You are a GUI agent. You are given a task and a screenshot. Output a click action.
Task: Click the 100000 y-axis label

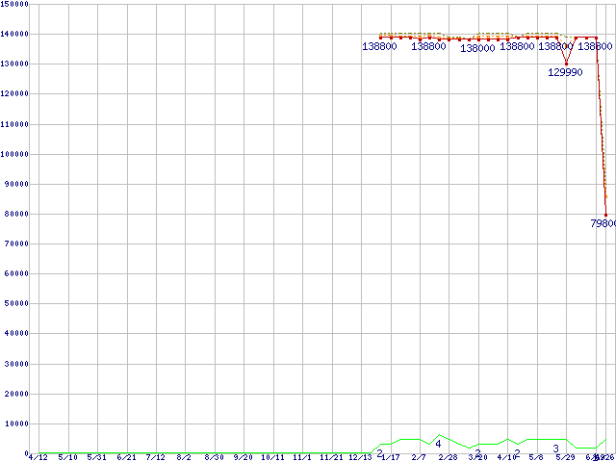[x=13, y=154]
